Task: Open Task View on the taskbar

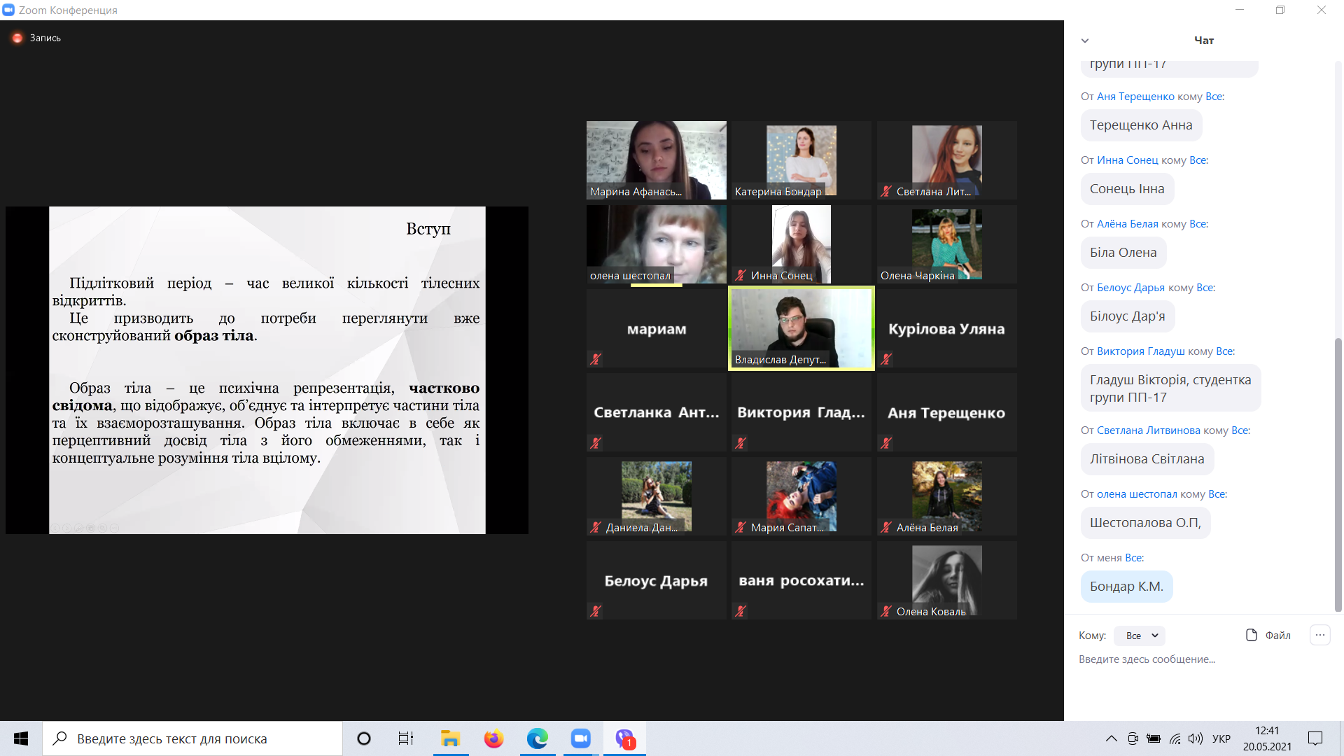Action: tap(406, 738)
